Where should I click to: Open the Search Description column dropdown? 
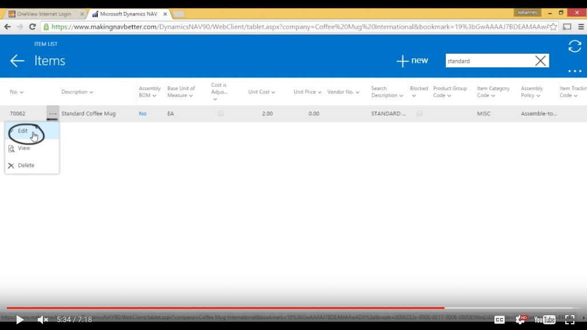click(x=401, y=96)
